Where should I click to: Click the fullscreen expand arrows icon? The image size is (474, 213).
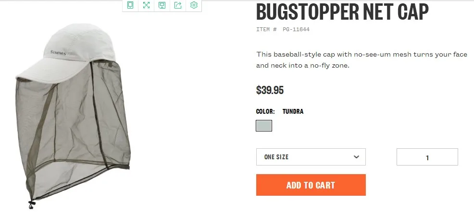146,5
